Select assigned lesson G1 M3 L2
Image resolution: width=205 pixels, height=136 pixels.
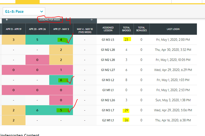coord(108,80)
